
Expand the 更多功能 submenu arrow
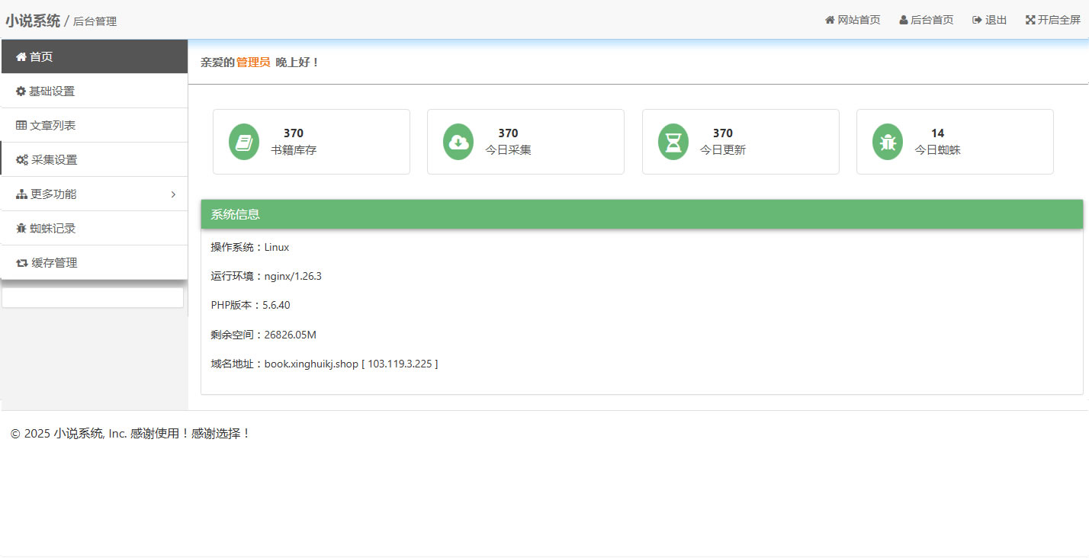coord(173,194)
